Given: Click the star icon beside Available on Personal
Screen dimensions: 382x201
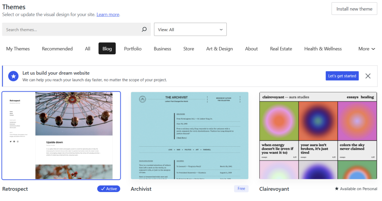Looking at the screenshot, I should click(x=337, y=189).
